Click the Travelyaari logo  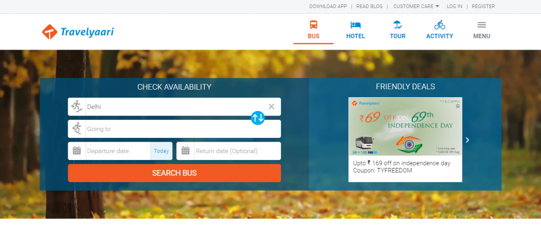78,32
